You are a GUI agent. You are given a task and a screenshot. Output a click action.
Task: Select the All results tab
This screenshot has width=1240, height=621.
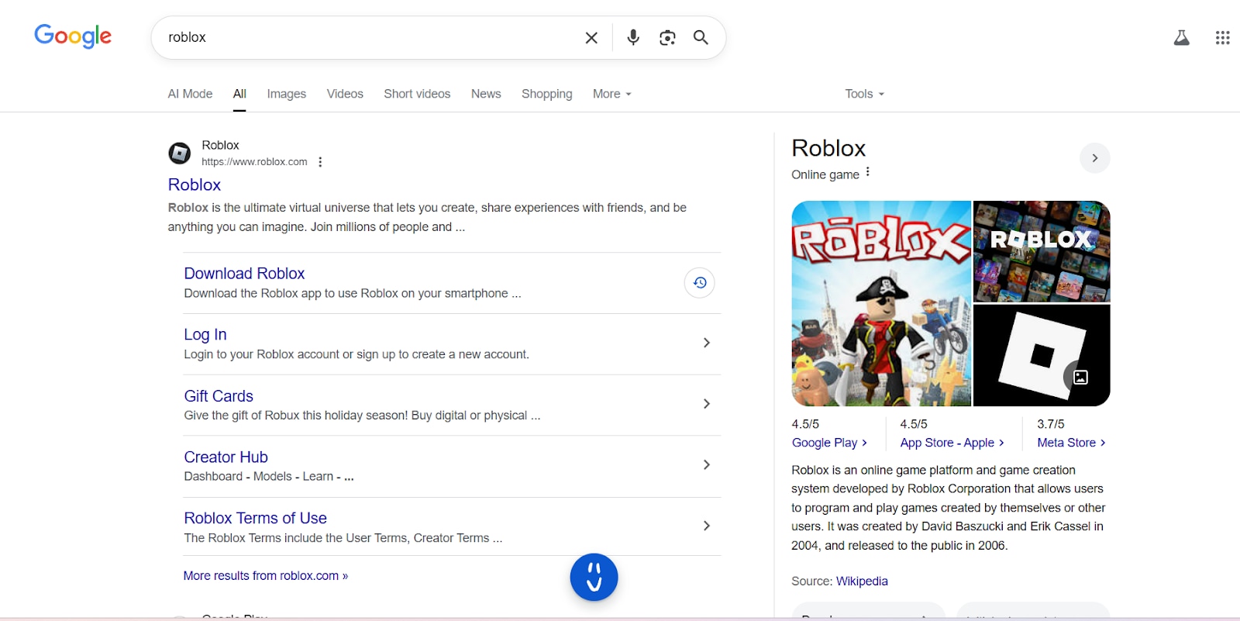tap(239, 94)
